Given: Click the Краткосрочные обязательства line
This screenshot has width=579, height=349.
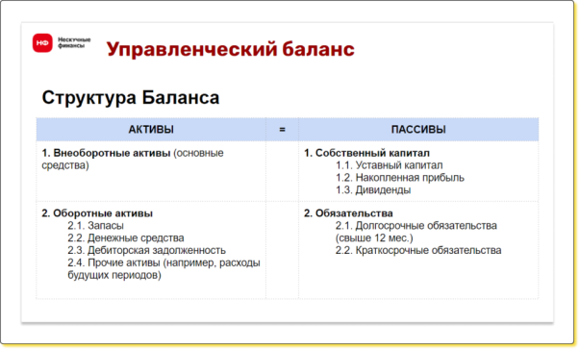Looking at the screenshot, I should coord(418,250).
